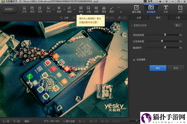Click 另存 save-as icon
The image size is (187, 124).
coord(40,10)
